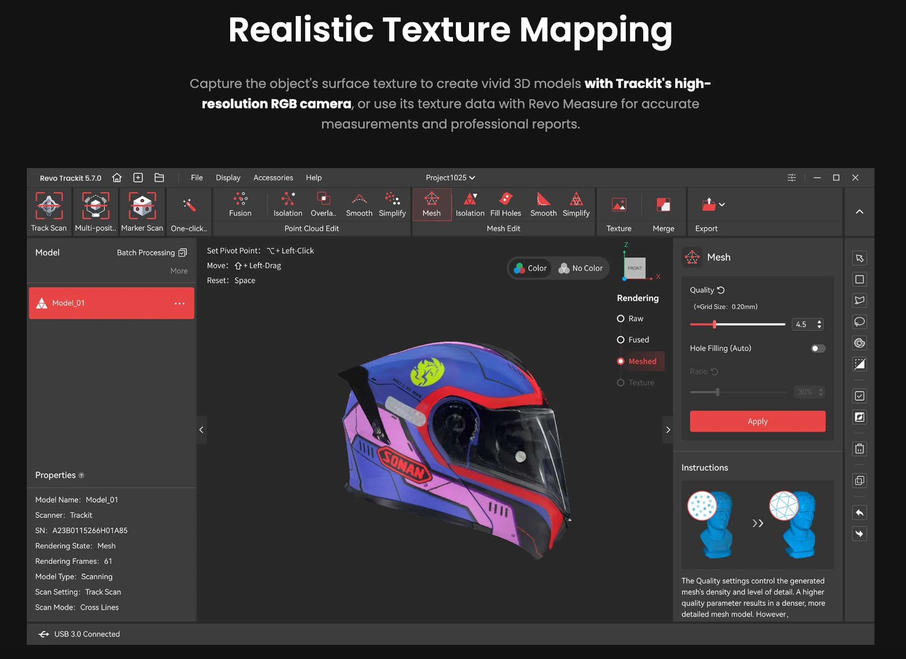906x659 pixels.
Task: Click the delete trash icon in sidebar
Action: pyautogui.click(x=859, y=449)
